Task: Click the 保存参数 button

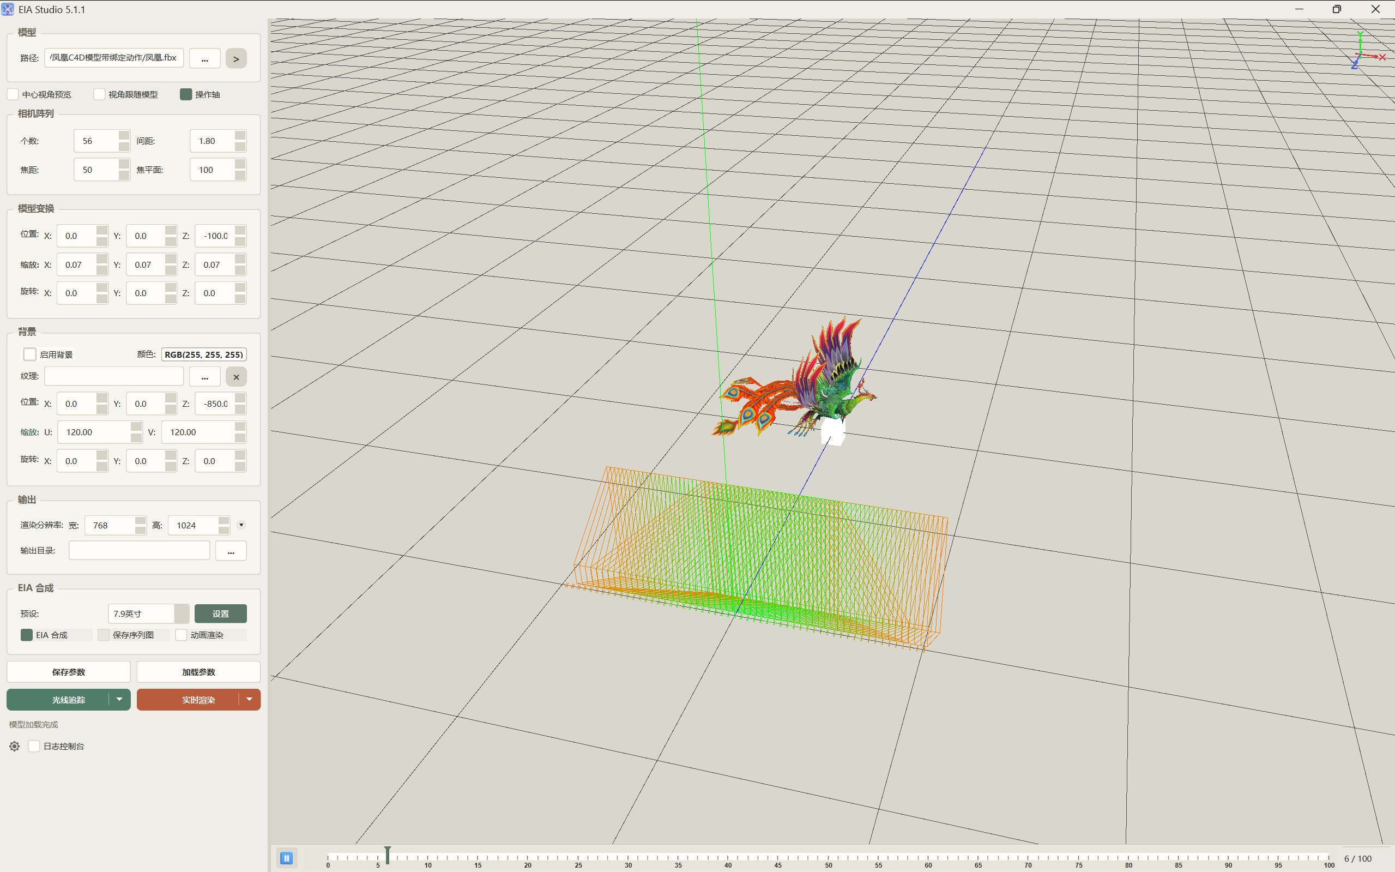Action: 69,672
